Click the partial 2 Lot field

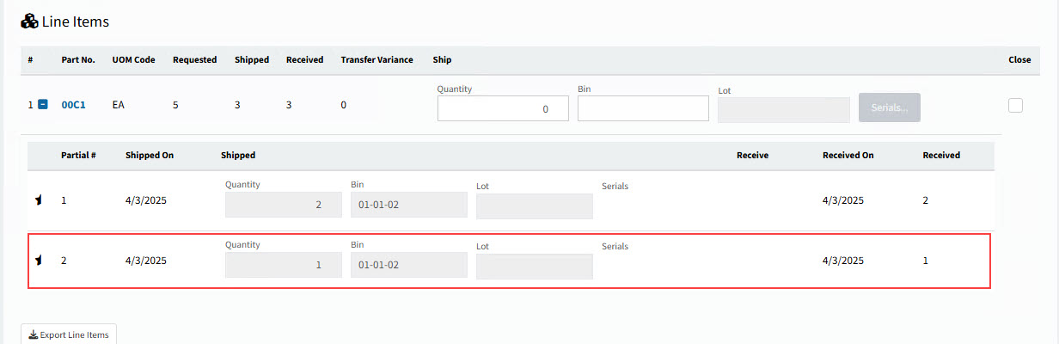click(x=534, y=267)
